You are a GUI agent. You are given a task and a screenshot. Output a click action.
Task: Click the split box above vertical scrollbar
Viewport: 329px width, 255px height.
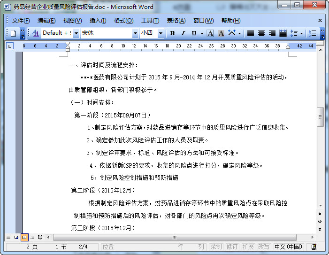[x=321, y=43]
